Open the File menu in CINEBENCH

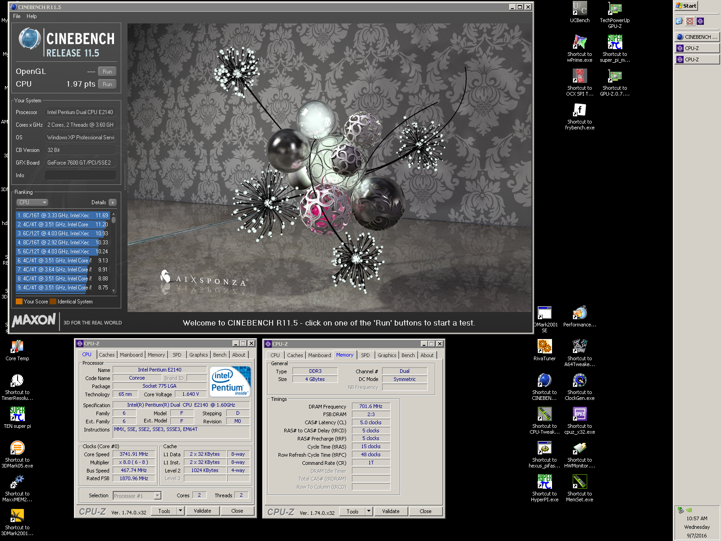(x=17, y=16)
